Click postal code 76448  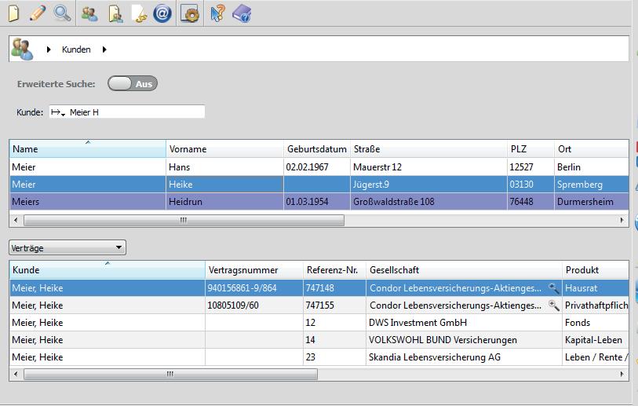coord(521,202)
